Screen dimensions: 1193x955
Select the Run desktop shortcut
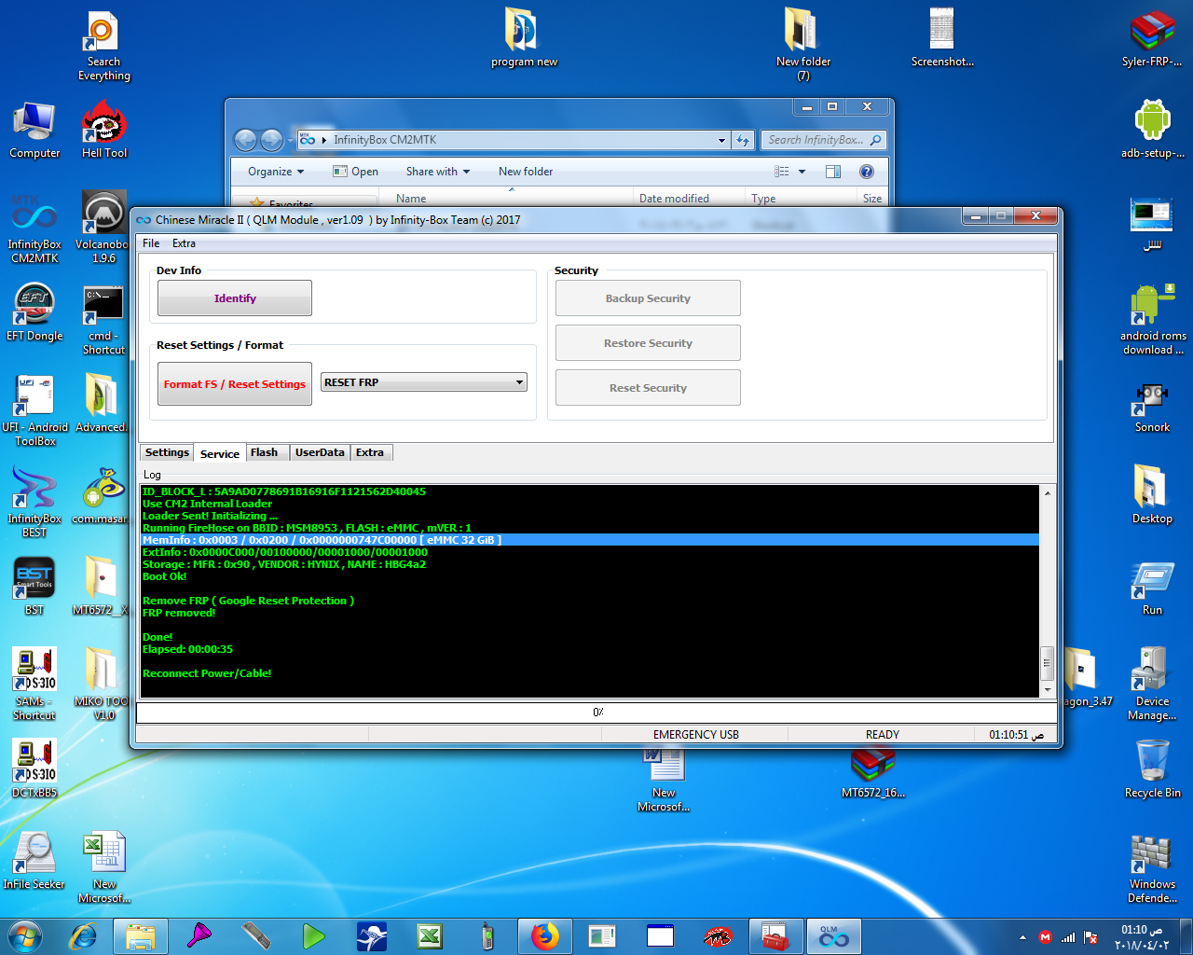(1152, 586)
